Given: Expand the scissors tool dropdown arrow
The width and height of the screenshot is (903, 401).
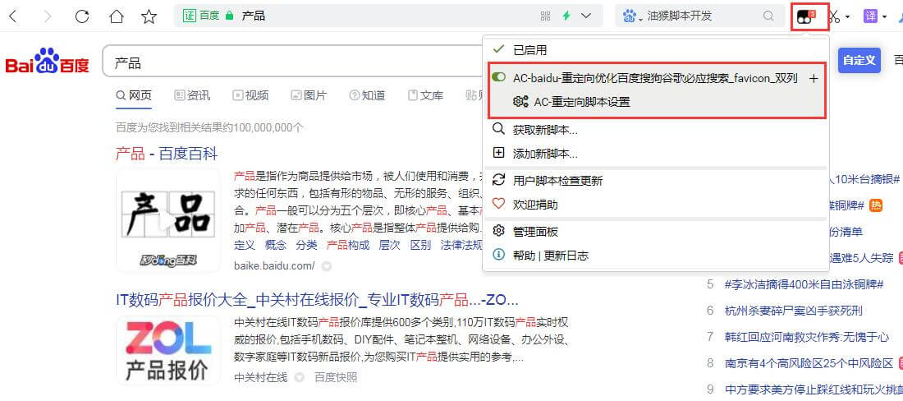Looking at the screenshot, I should click(848, 16).
